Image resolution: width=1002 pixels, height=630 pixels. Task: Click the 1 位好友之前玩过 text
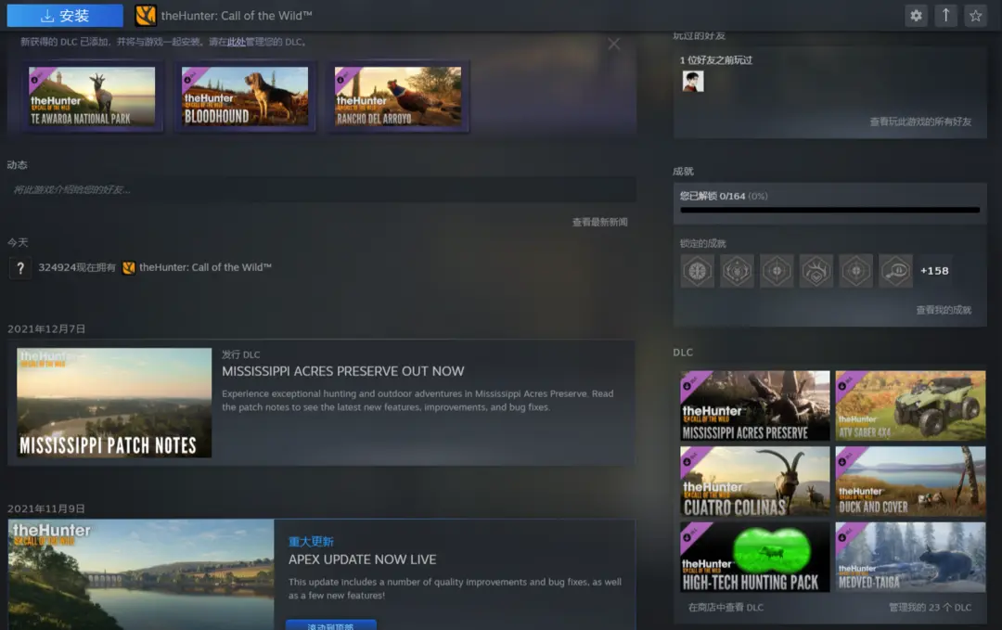point(715,60)
